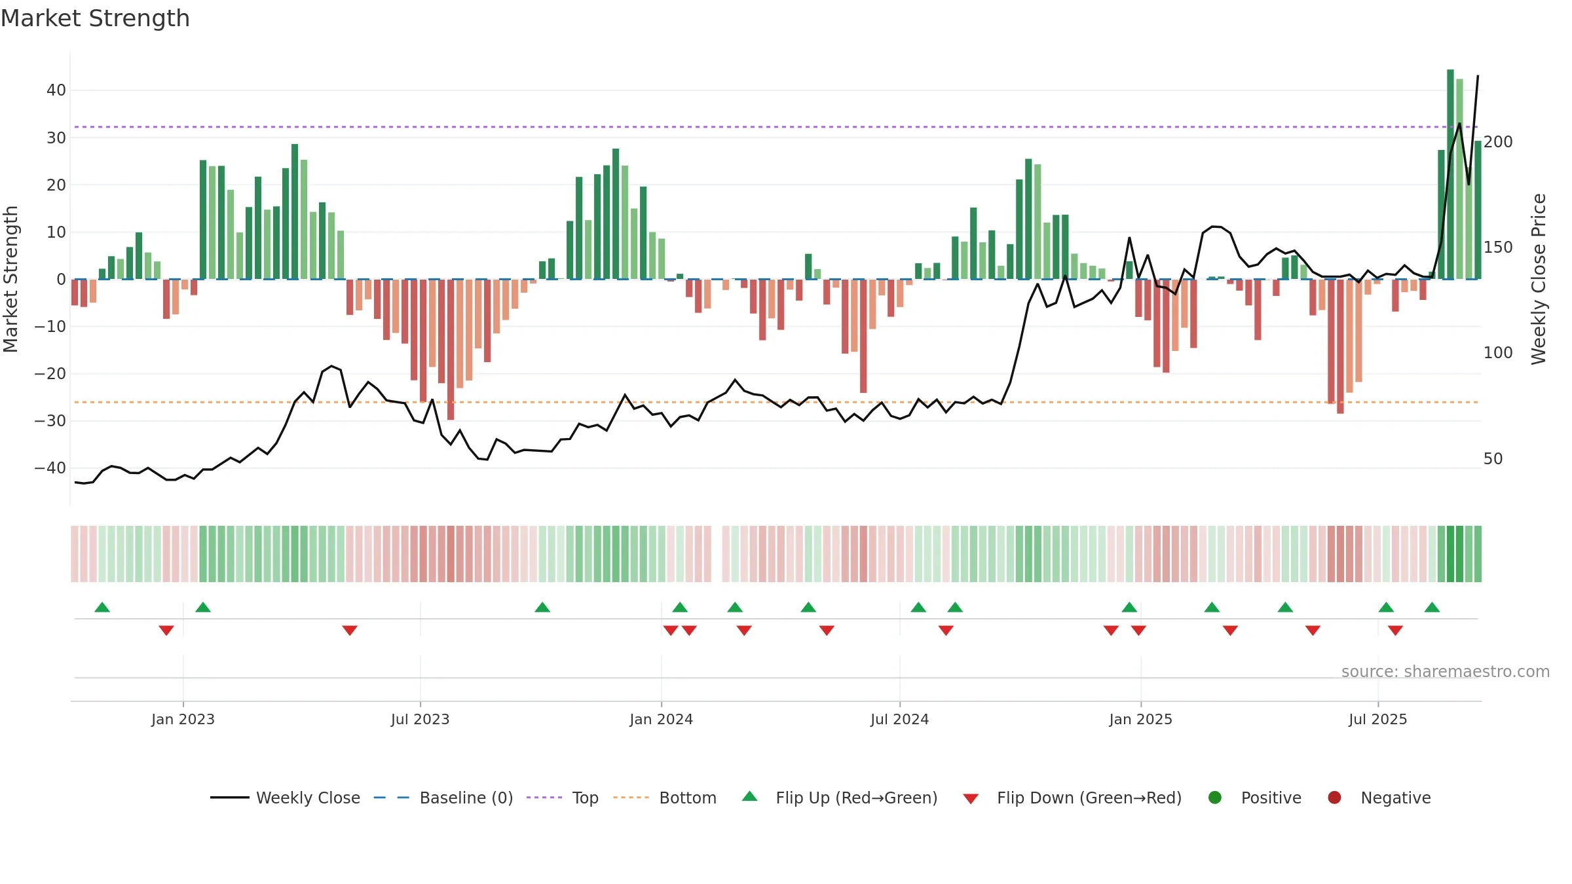Viewport: 1572px width, 884px height.
Task: Select the leftmost green Flip Up marker in the marker row
Action: click(102, 607)
